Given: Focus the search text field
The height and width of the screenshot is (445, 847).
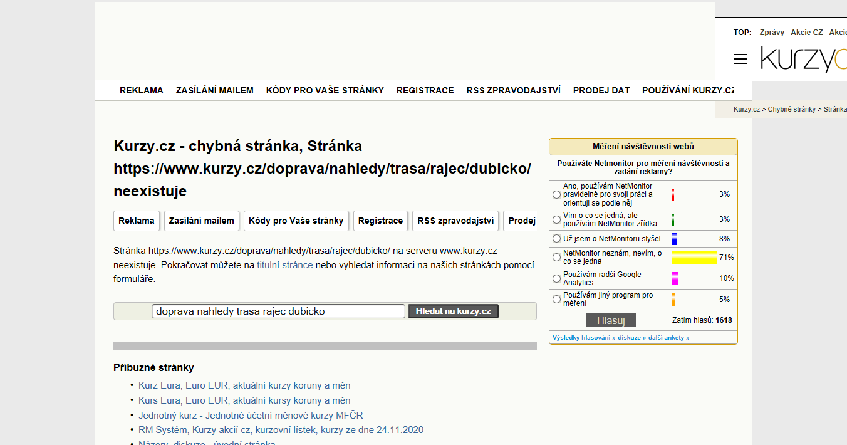Looking at the screenshot, I should (x=279, y=311).
